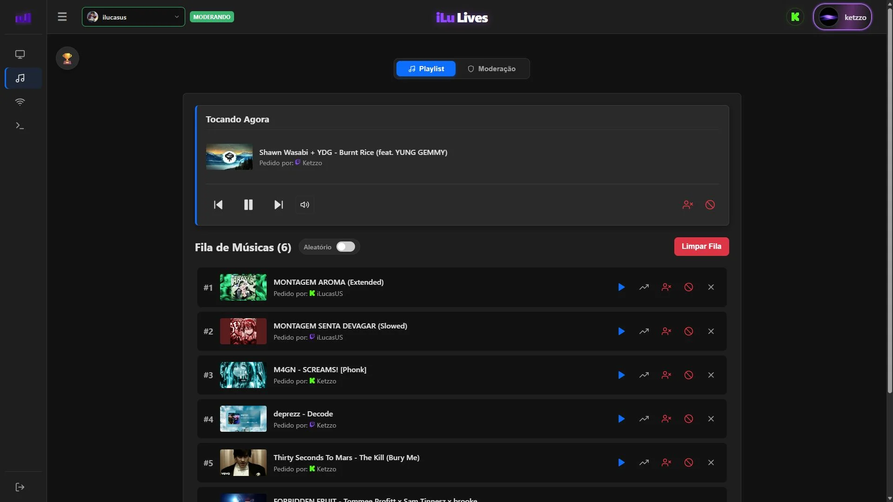This screenshot has width=893, height=502.
Task: Remove M4GN - SCREAMS! from queue
Action: (x=711, y=375)
